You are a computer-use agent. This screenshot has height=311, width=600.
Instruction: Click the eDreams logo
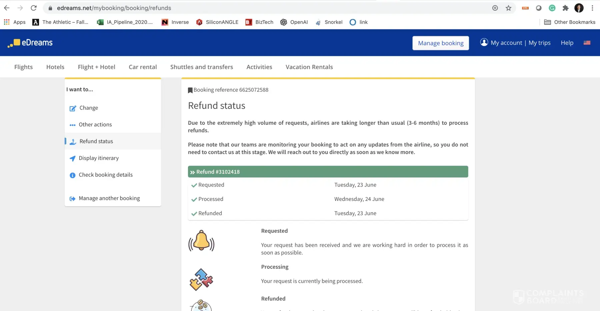tap(30, 43)
